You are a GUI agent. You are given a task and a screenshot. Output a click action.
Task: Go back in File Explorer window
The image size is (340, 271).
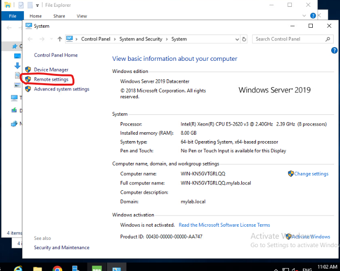(x=9, y=28)
